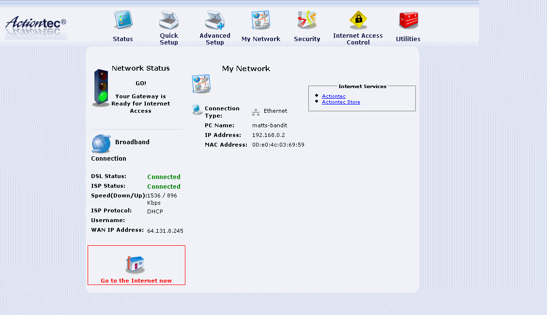Click the Status monitor icon
Screen dimensions: 547x315
[123, 20]
